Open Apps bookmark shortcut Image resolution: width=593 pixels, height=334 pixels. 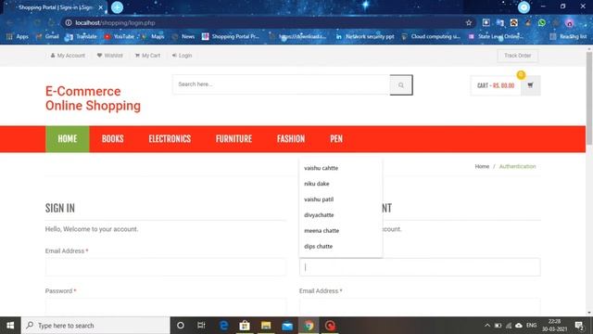(18, 36)
